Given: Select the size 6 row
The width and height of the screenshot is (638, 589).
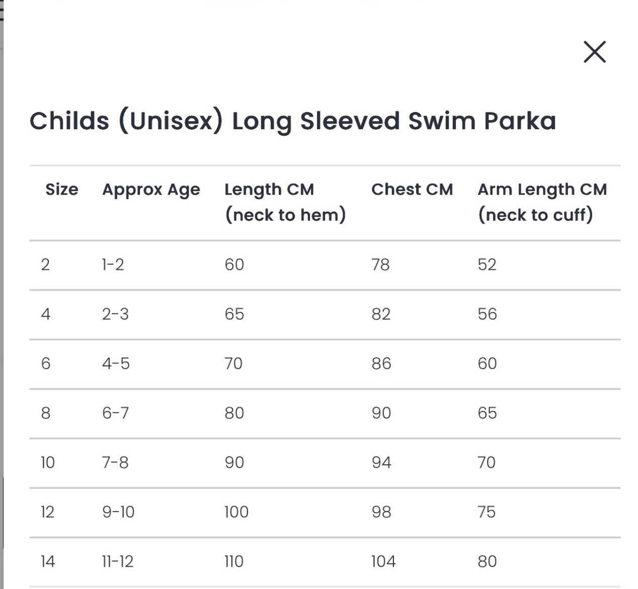Looking at the screenshot, I should 45,363.
